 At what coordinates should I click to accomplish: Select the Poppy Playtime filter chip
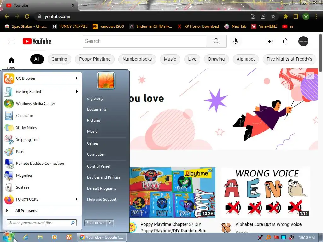click(95, 59)
